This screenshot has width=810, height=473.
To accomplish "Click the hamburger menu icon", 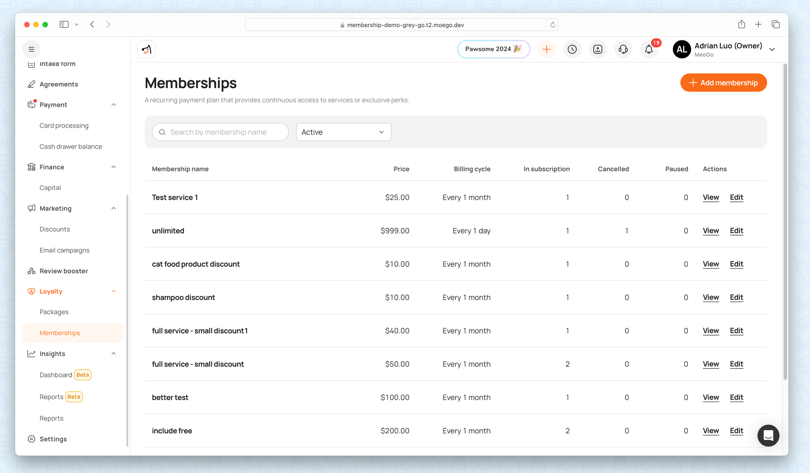I will coord(32,49).
